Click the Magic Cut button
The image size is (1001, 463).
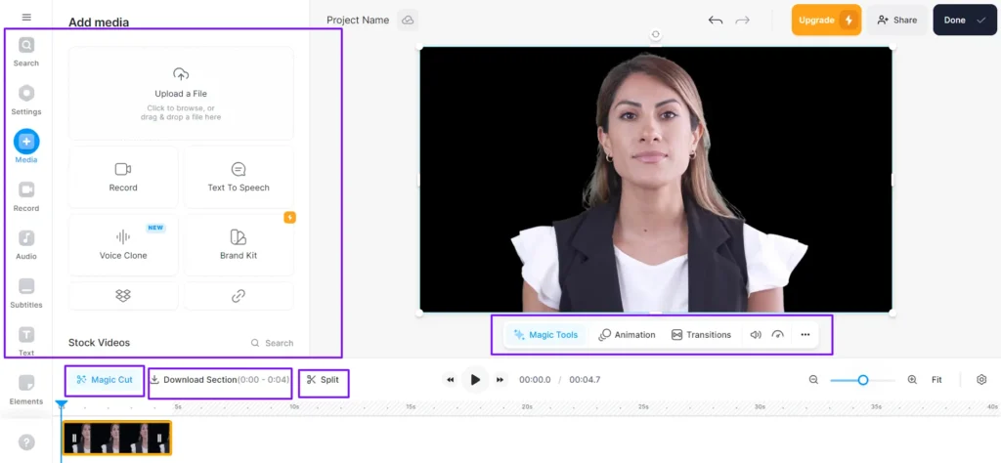[x=105, y=380]
